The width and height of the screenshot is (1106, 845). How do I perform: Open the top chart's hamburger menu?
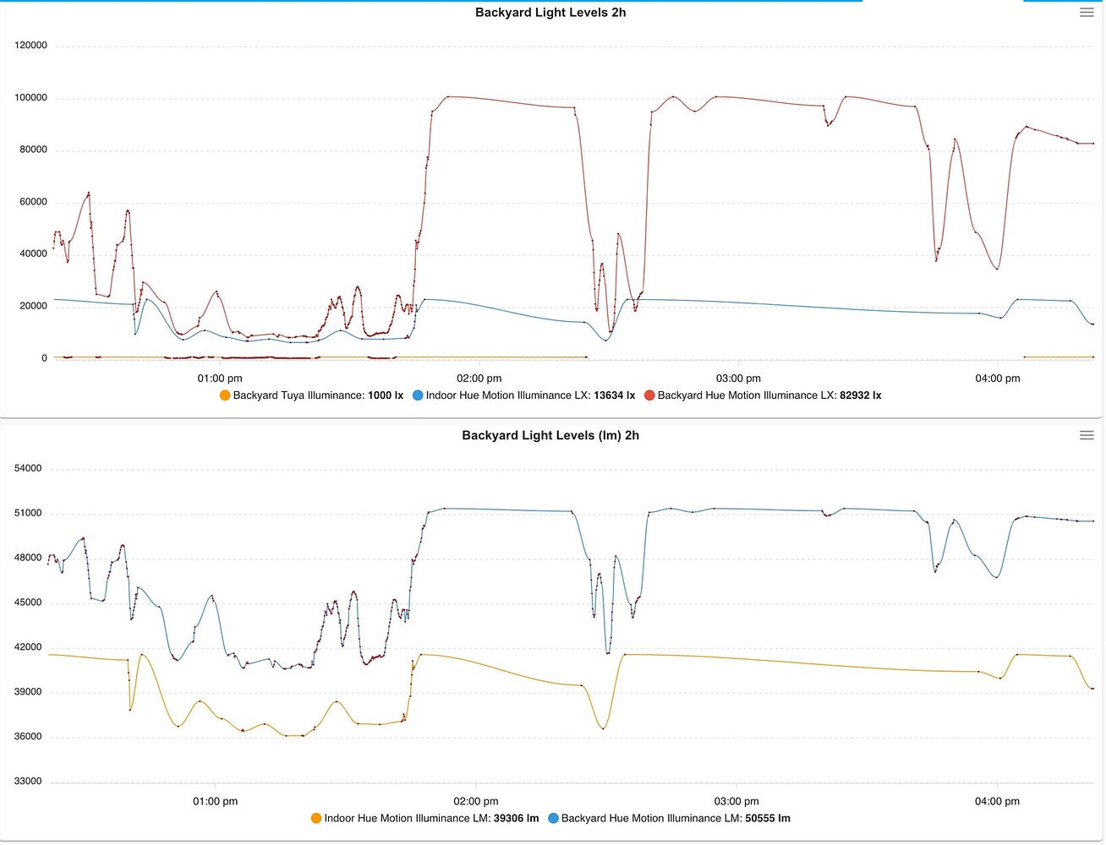(1087, 13)
